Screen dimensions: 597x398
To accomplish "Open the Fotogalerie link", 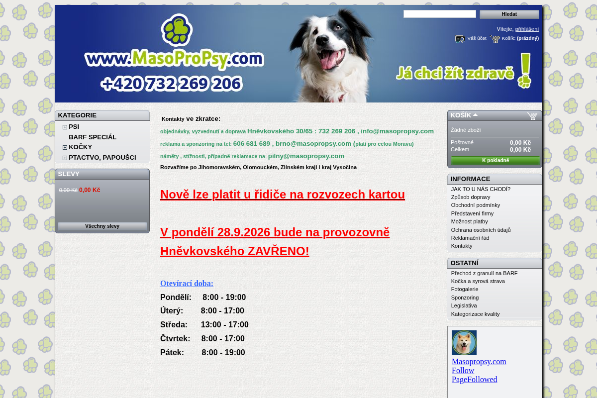I will (x=465, y=289).
